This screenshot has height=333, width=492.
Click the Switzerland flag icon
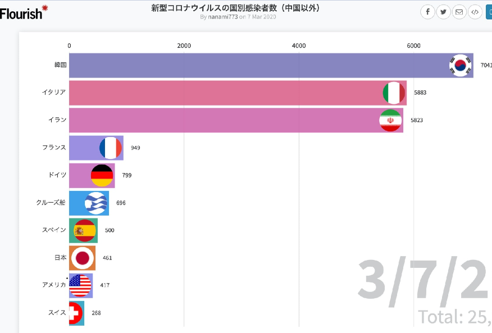pos(76,313)
